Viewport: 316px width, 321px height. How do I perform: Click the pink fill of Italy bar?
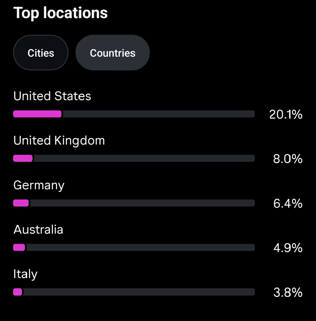18,292
